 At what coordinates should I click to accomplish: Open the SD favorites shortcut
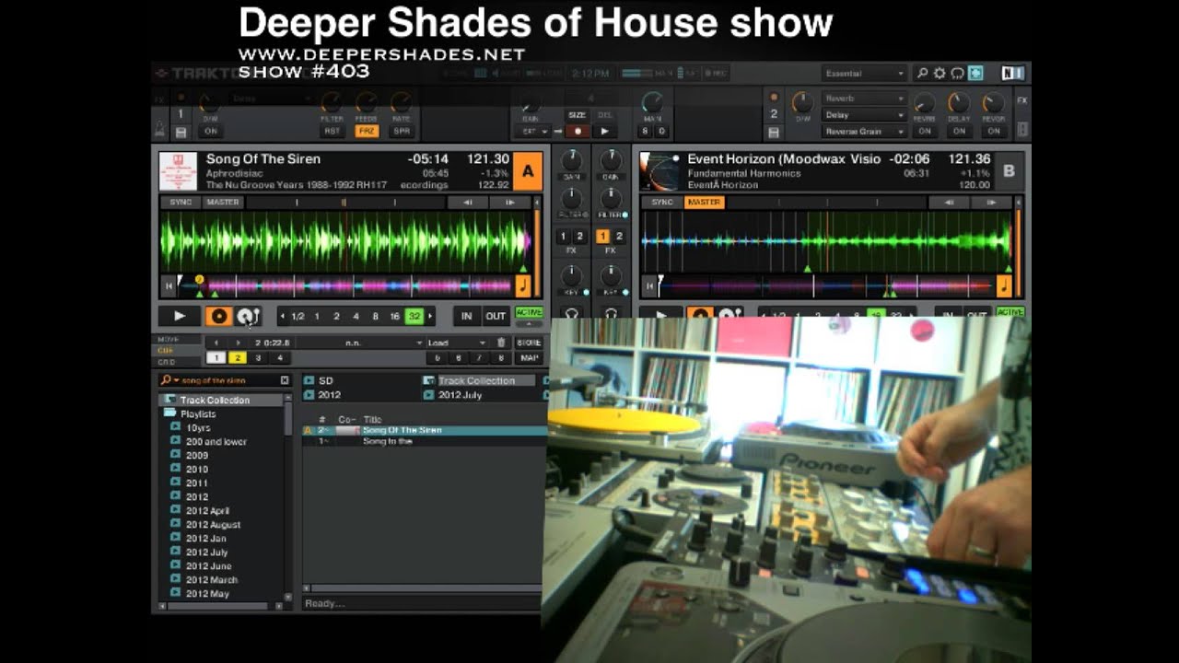pyautogui.click(x=319, y=380)
